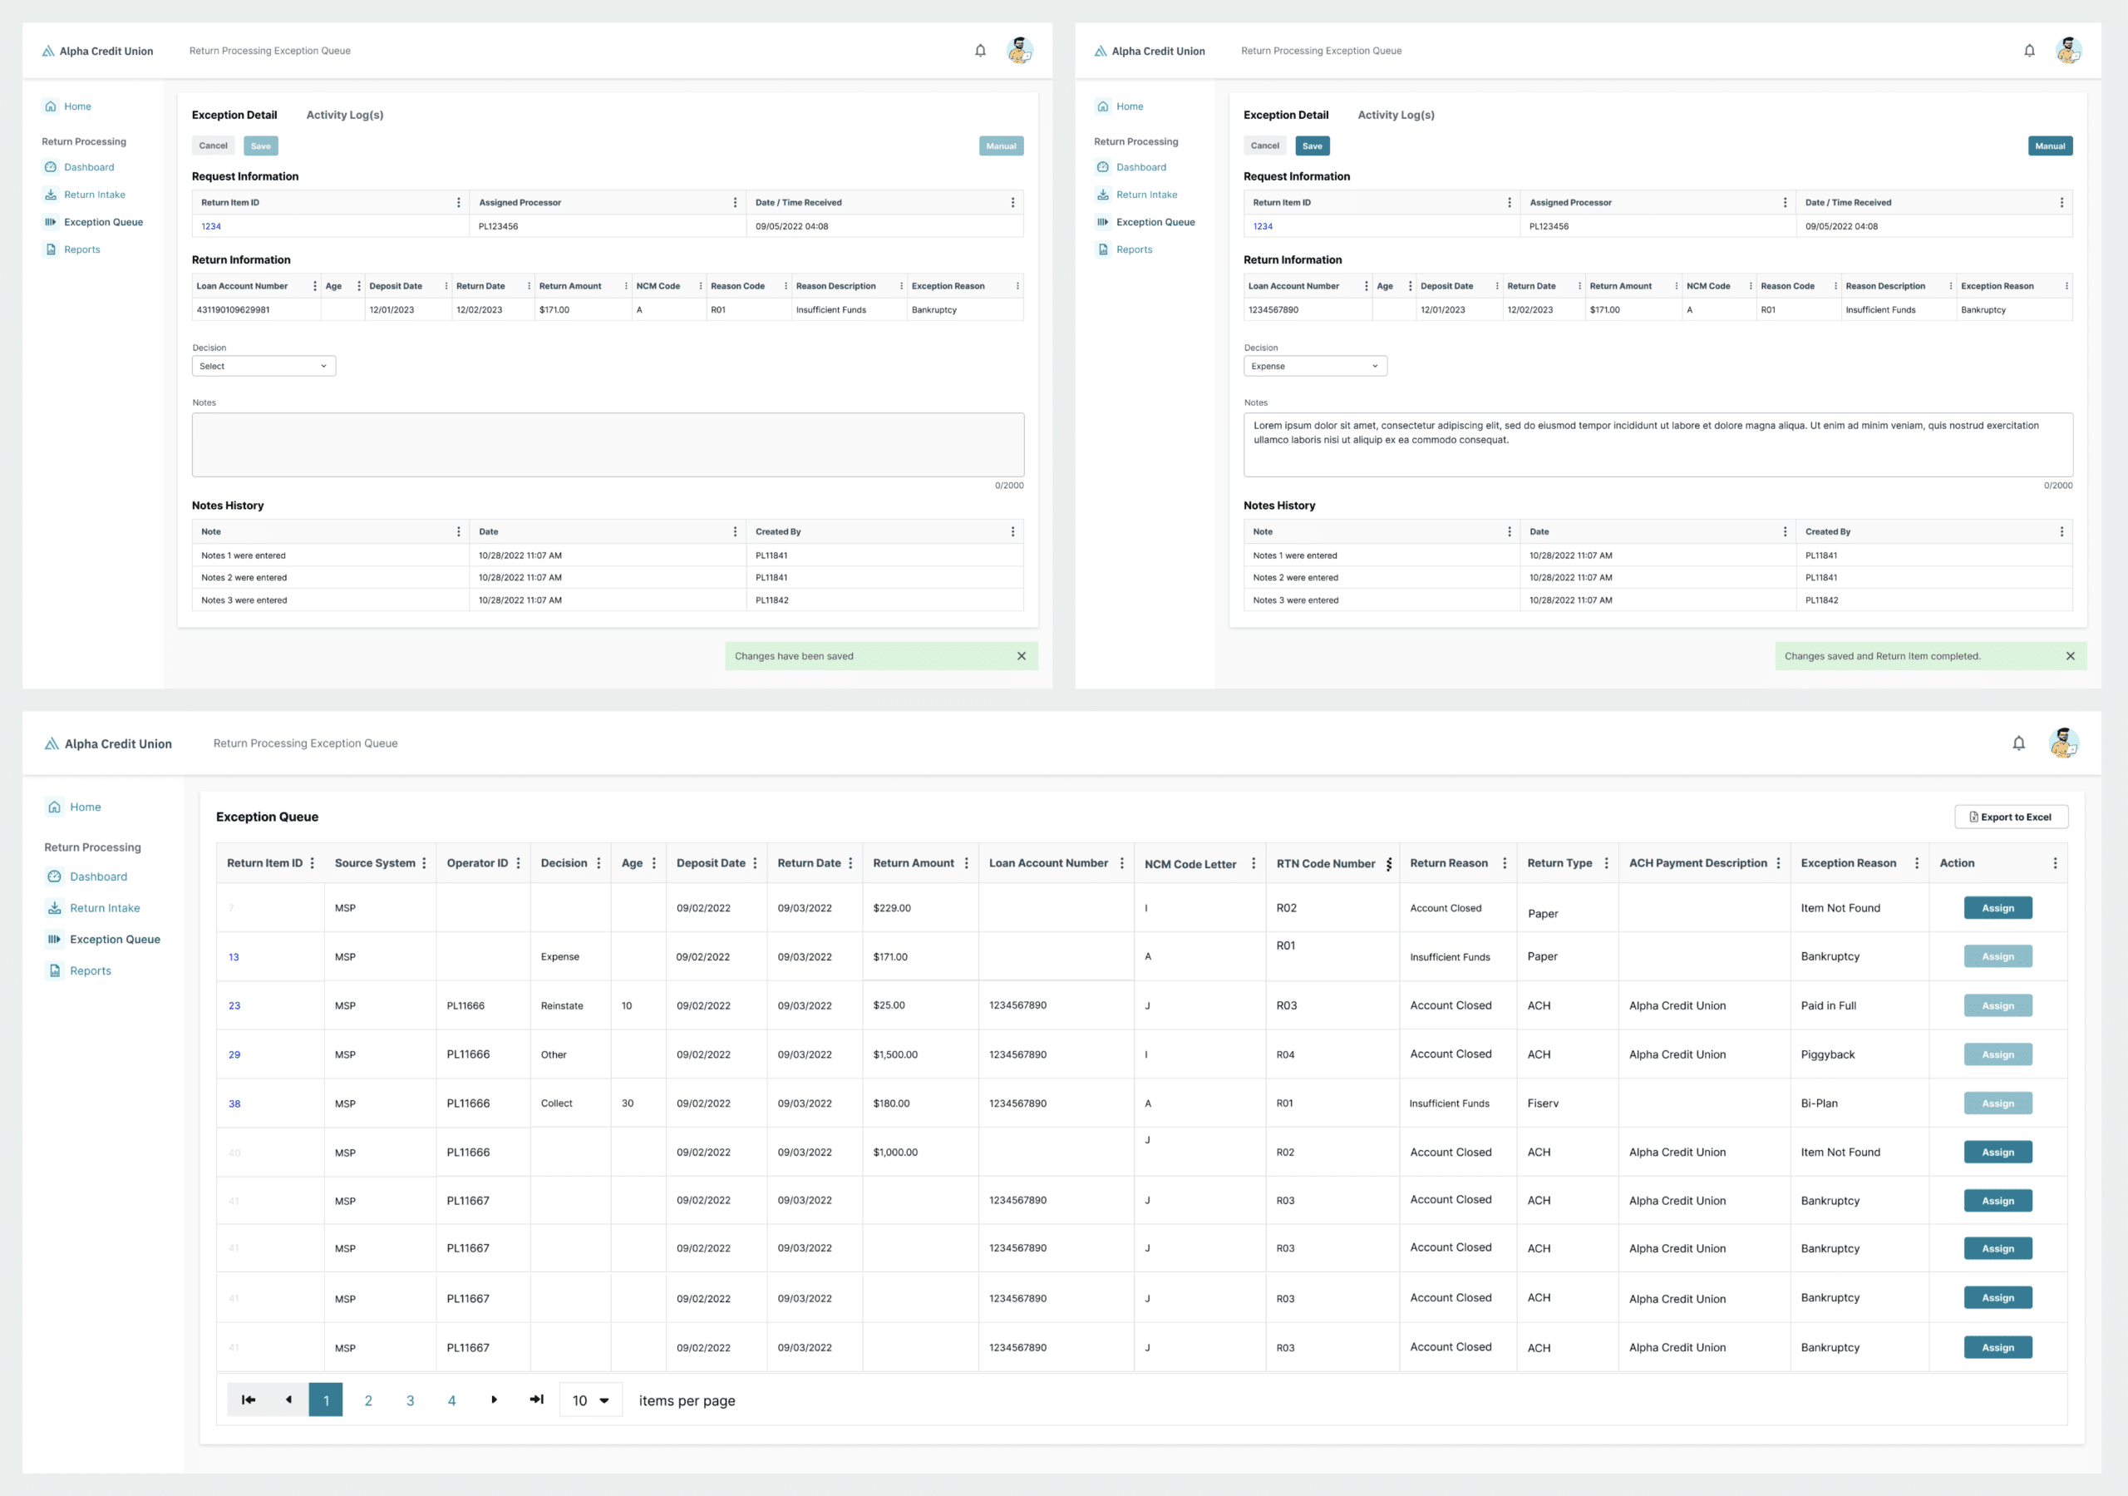Switch to Activity Log(s) tab in top-left screen
2128x1496 pixels.
[345, 115]
